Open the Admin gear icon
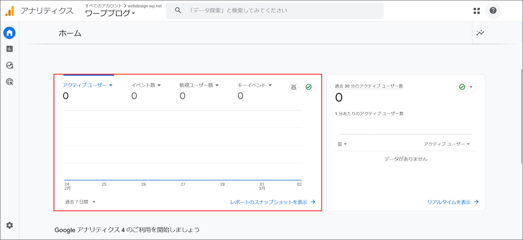Screen dimensions: 523x240 point(10,225)
